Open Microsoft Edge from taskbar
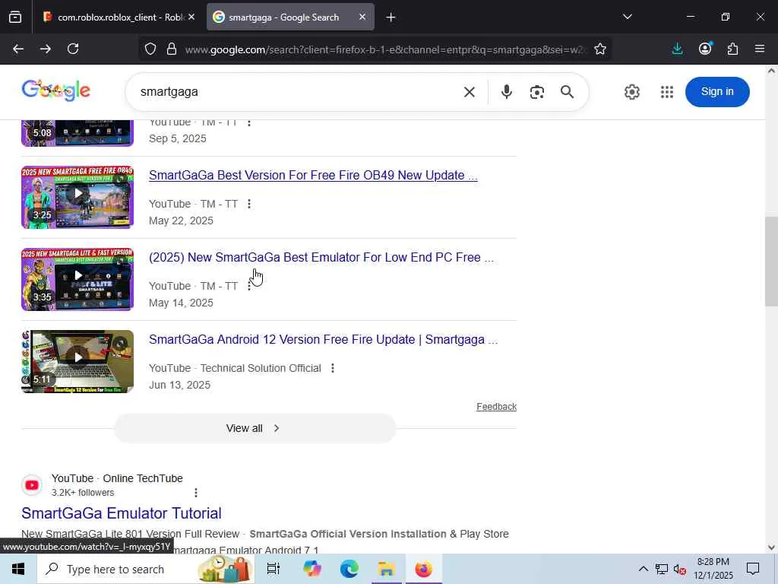 click(x=349, y=569)
